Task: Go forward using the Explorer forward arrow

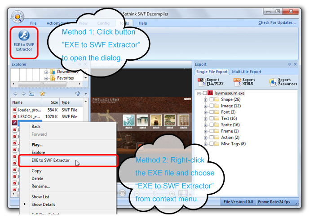Action: (23, 93)
